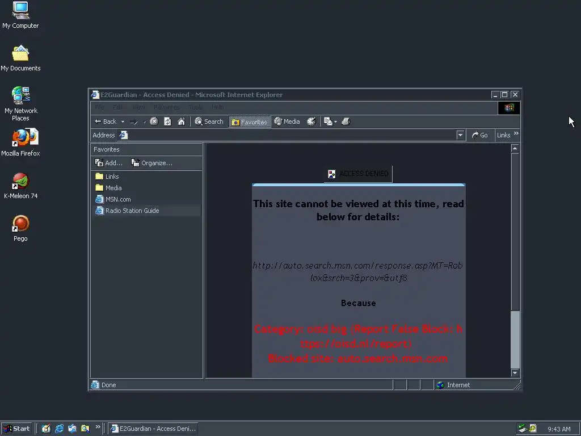
Task: Click the 'Because' text
Action: pos(359,303)
